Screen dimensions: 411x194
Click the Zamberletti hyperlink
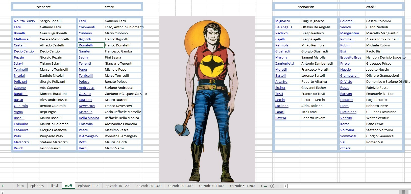(x=284, y=64)
